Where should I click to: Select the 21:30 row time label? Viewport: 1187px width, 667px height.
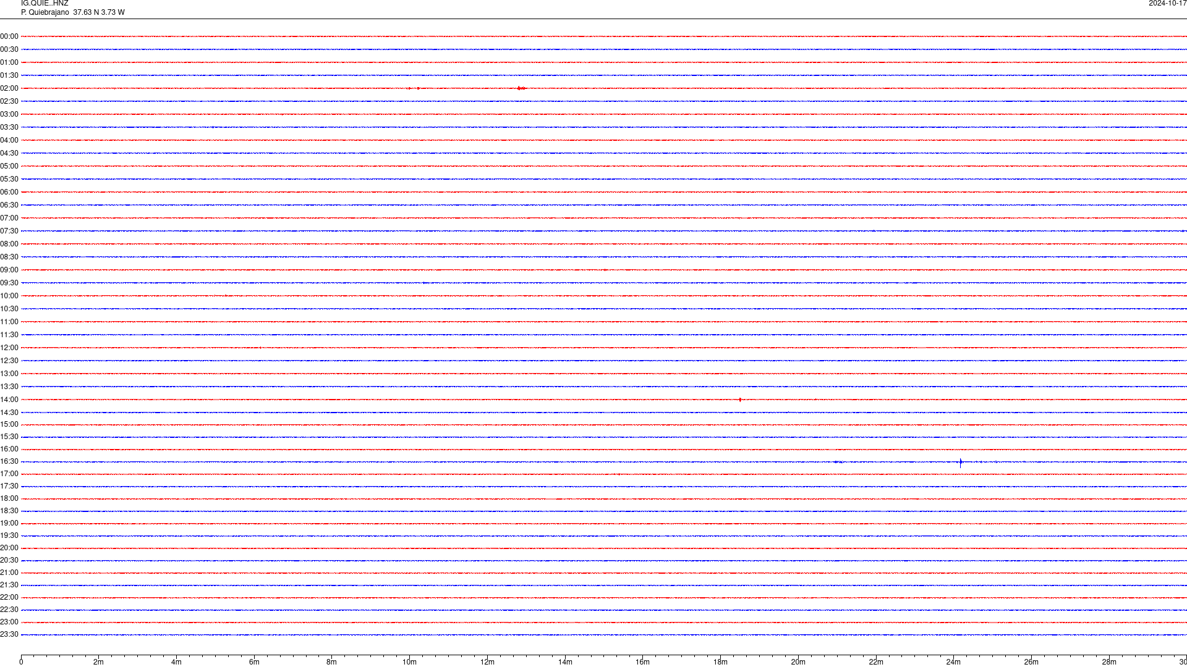pyautogui.click(x=9, y=585)
